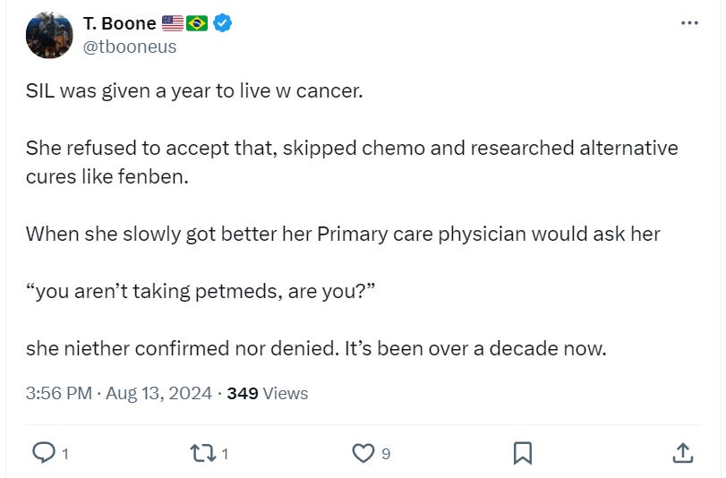726x478 pixels.
Task: Click the reply count number
Action: point(66,454)
